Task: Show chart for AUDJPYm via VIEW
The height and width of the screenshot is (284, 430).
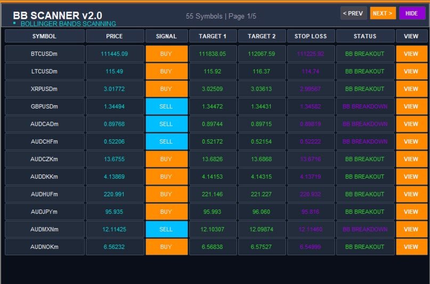Action: pyautogui.click(x=411, y=211)
